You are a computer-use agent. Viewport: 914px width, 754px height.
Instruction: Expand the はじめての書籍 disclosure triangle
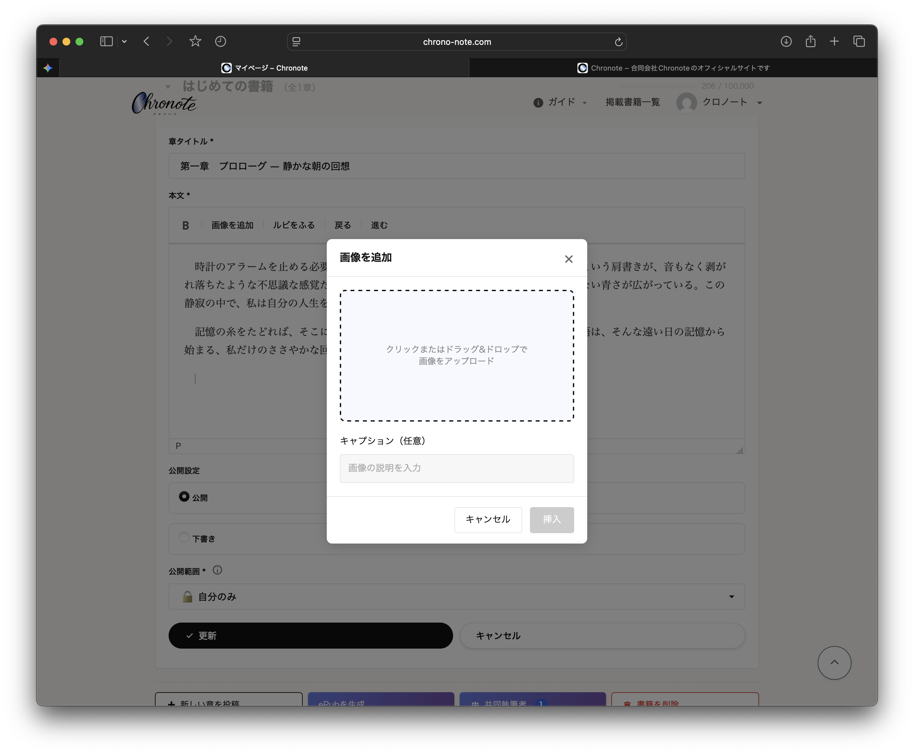click(168, 87)
